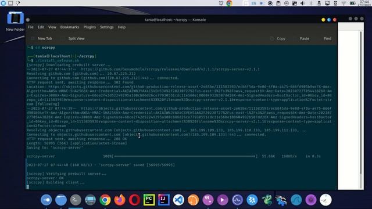Launch PyCharm from the dock
Screen dimensions: 372x209
[149, 200]
